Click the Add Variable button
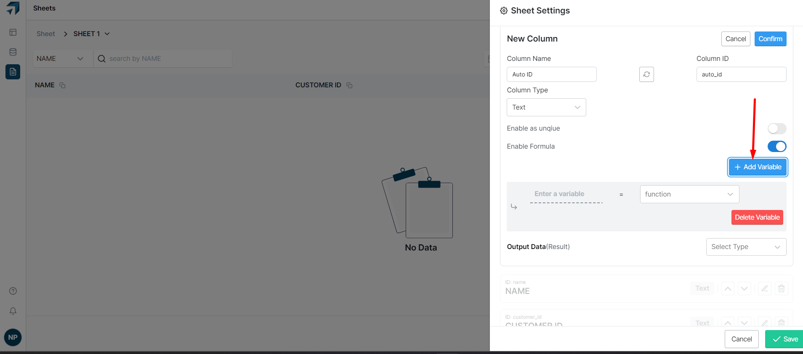 (758, 167)
